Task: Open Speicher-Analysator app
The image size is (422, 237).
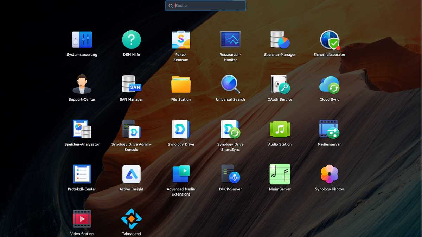Action: point(82,129)
